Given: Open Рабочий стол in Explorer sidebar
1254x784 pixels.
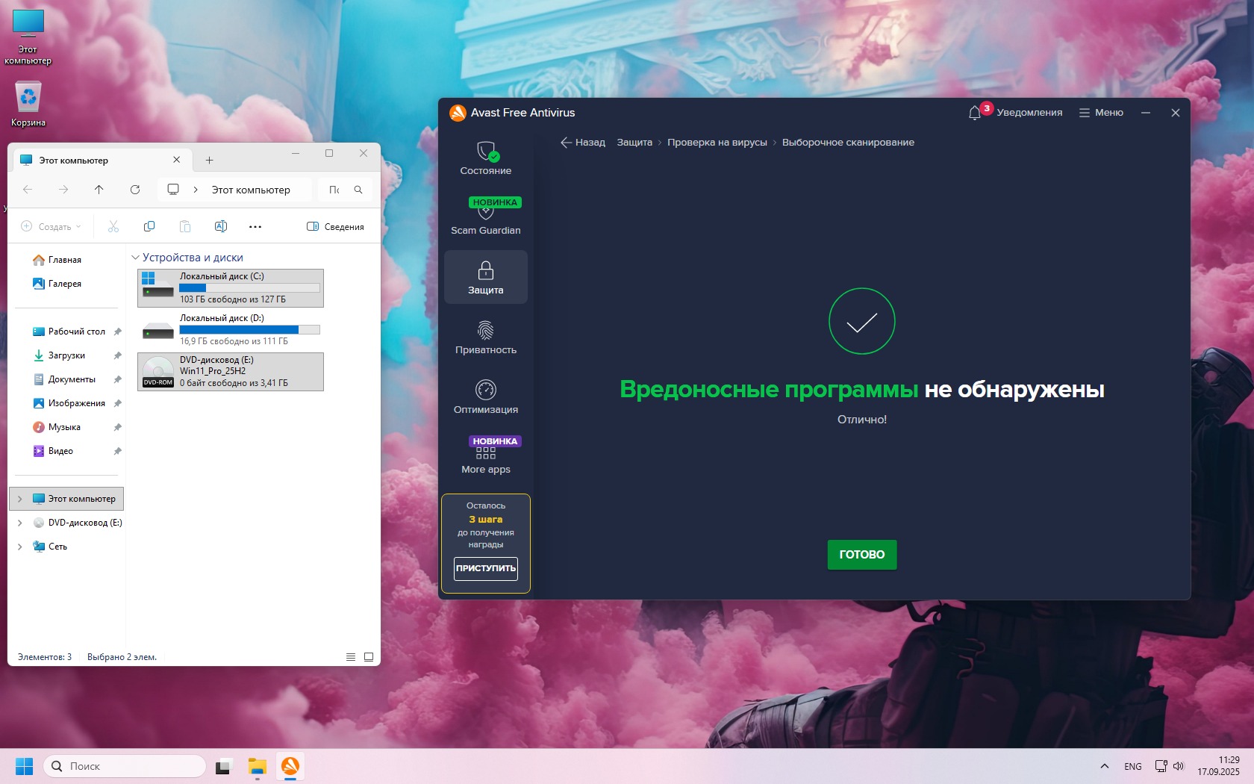Looking at the screenshot, I should click(x=69, y=332).
